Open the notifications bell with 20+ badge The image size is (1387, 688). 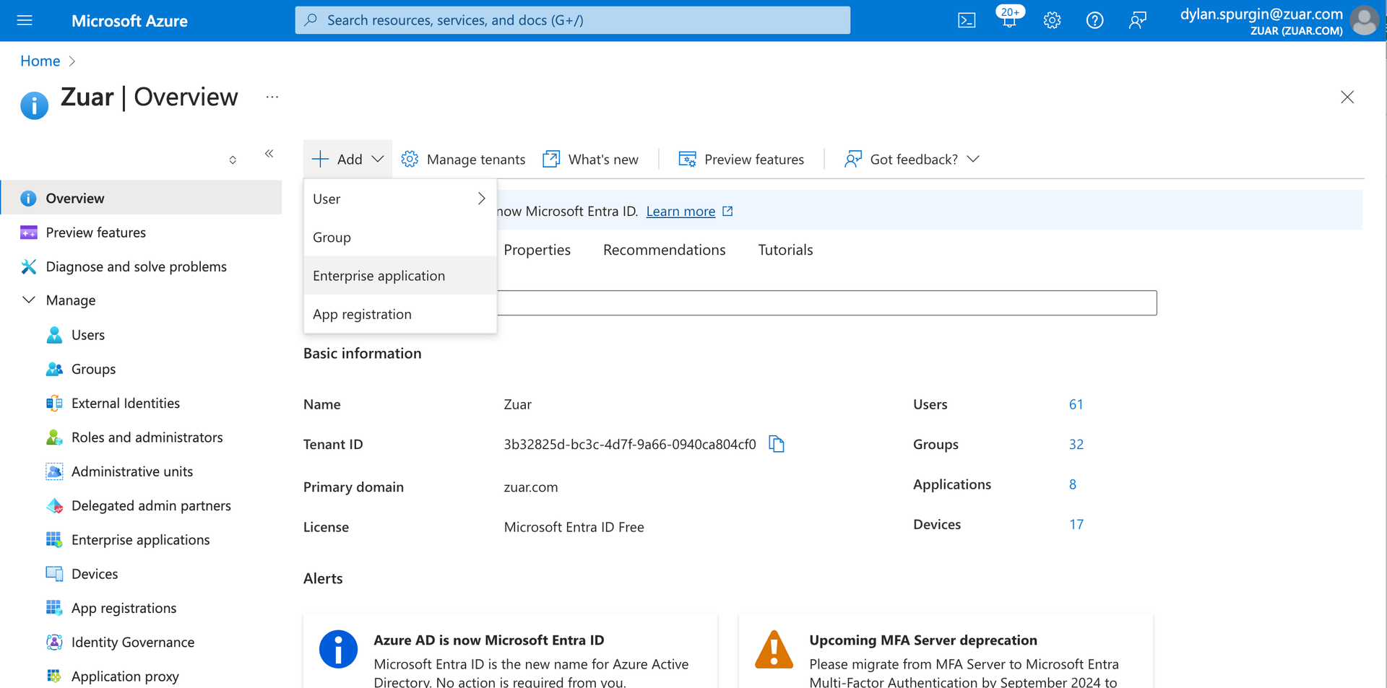click(1009, 19)
